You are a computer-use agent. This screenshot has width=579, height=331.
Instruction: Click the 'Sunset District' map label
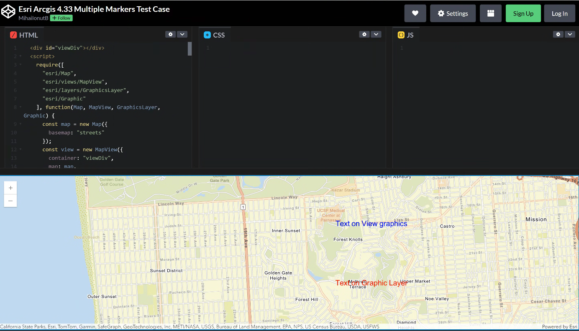click(x=167, y=271)
